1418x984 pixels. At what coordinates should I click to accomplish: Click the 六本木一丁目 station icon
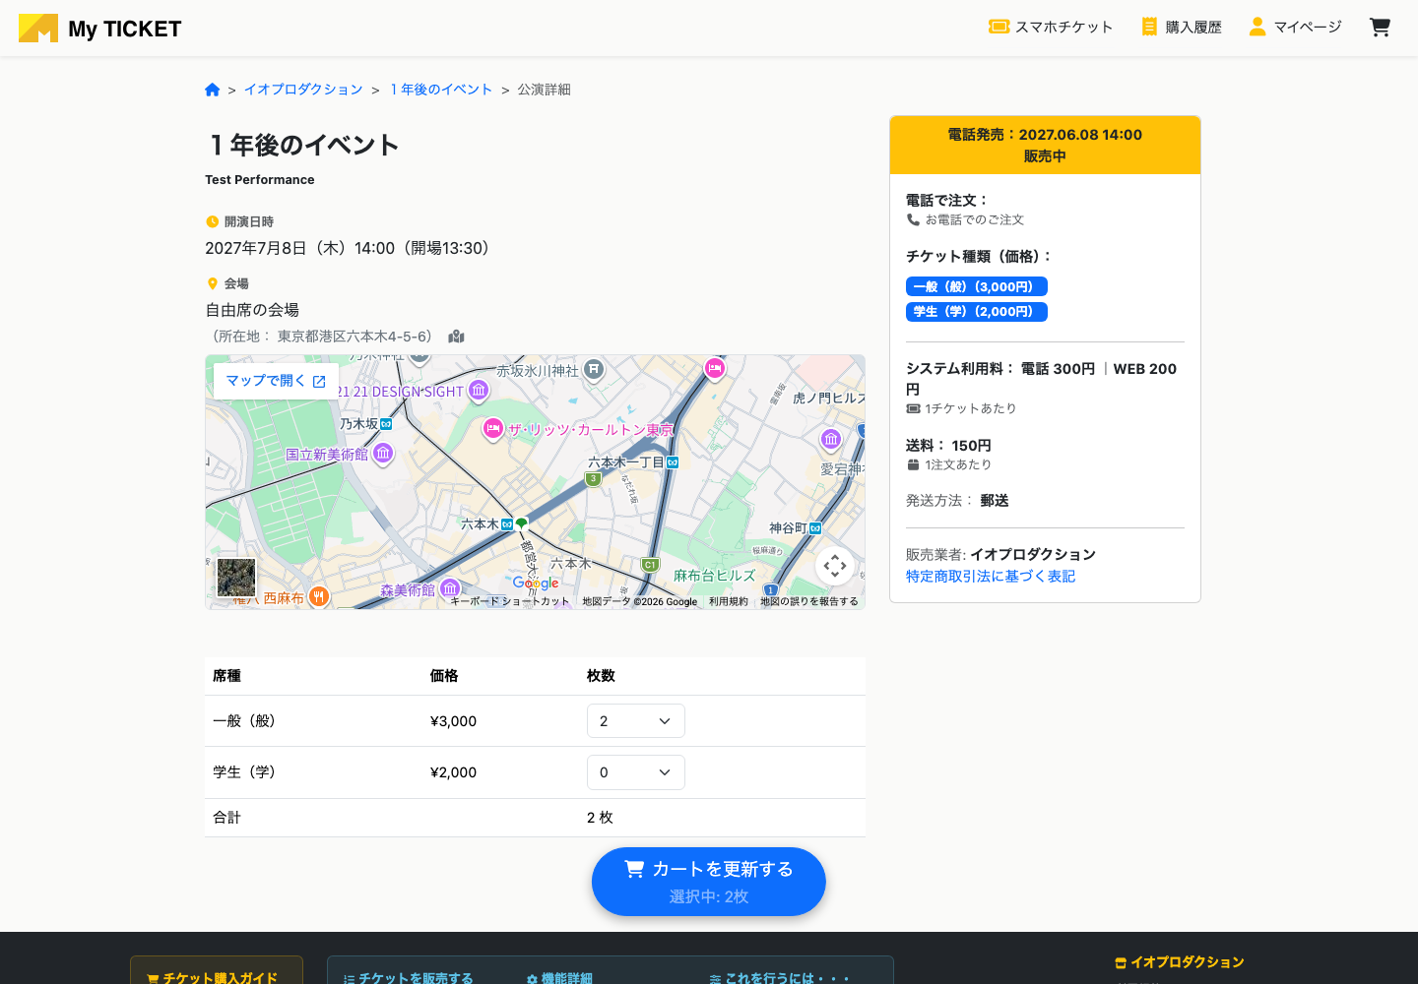click(x=673, y=462)
